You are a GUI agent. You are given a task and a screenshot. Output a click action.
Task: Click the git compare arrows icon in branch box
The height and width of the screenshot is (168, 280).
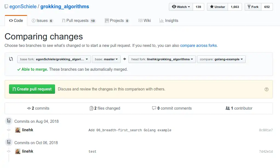coord(11,59)
